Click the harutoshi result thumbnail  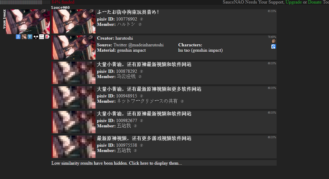[74, 48]
